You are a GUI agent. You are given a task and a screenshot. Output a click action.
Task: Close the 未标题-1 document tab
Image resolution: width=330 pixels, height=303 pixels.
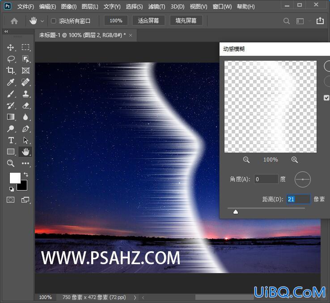131,35
